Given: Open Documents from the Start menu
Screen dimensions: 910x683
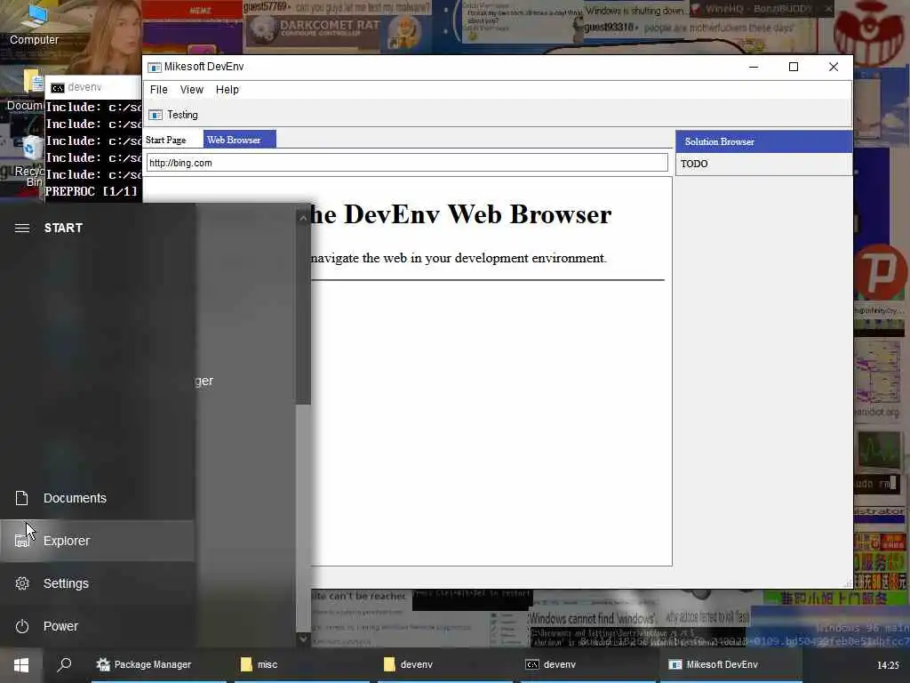Looking at the screenshot, I should 97,498.
